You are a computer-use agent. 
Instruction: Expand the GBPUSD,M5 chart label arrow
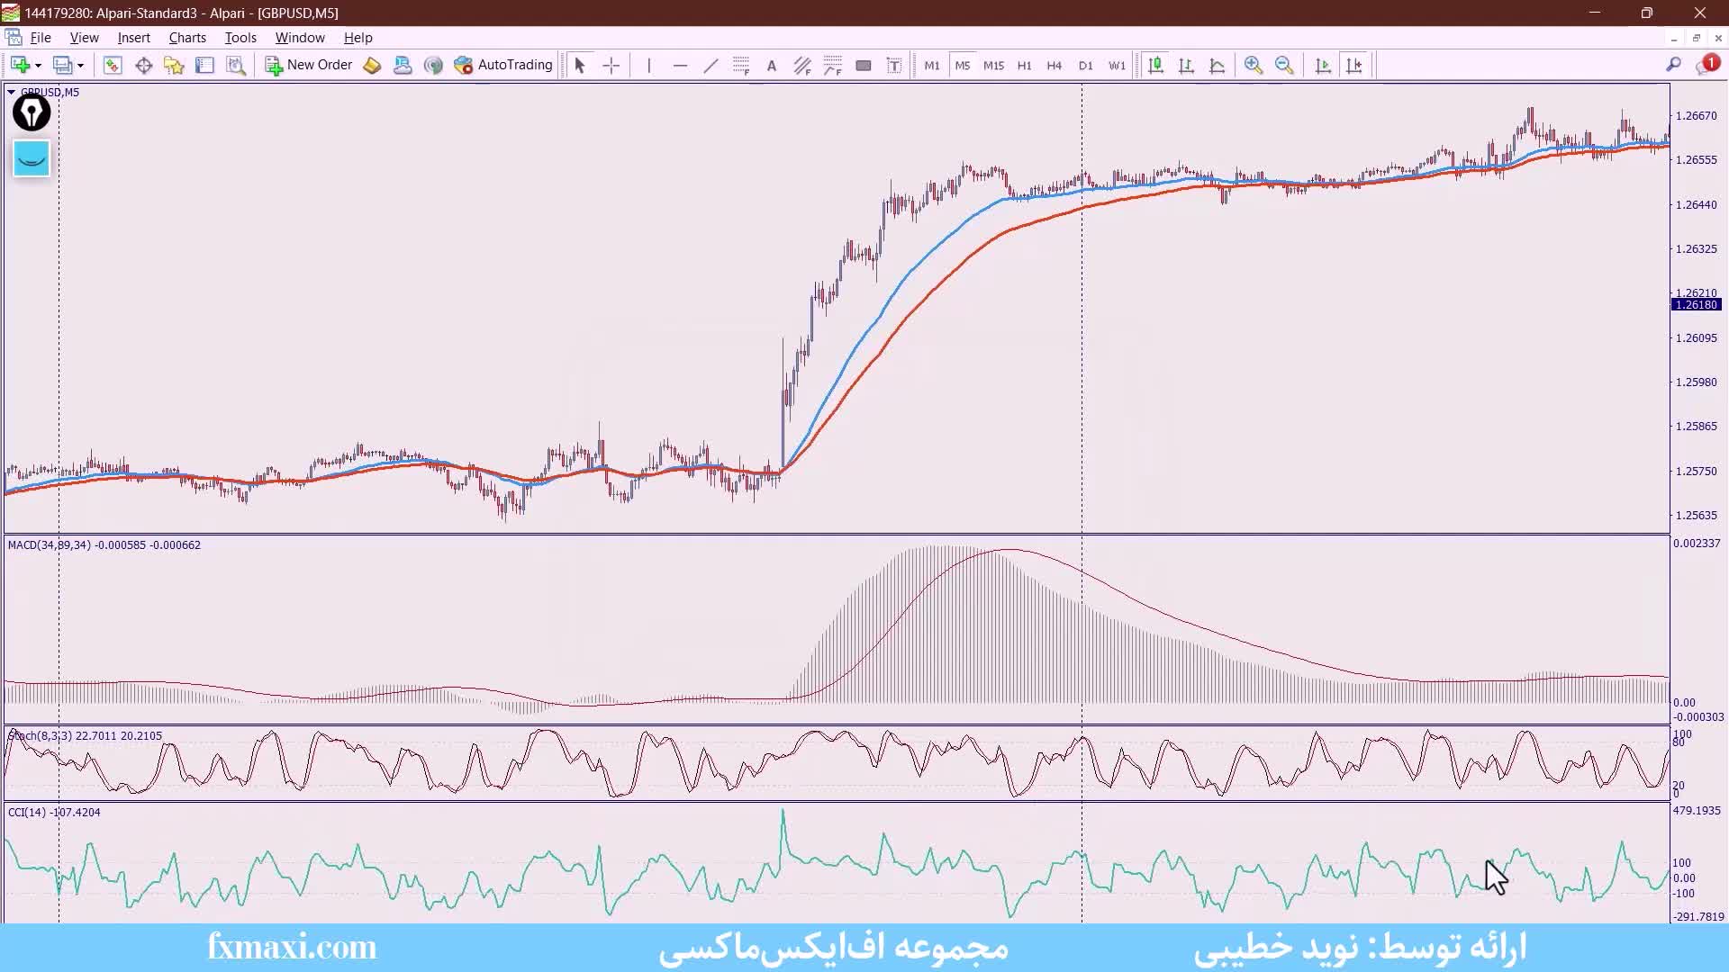11,92
